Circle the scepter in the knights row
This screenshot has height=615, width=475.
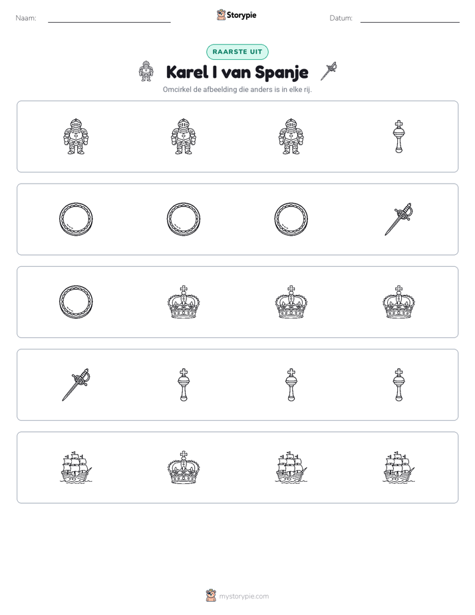(398, 136)
